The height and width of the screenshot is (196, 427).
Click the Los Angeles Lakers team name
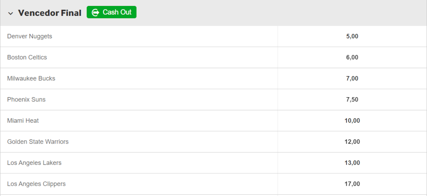coord(34,163)
